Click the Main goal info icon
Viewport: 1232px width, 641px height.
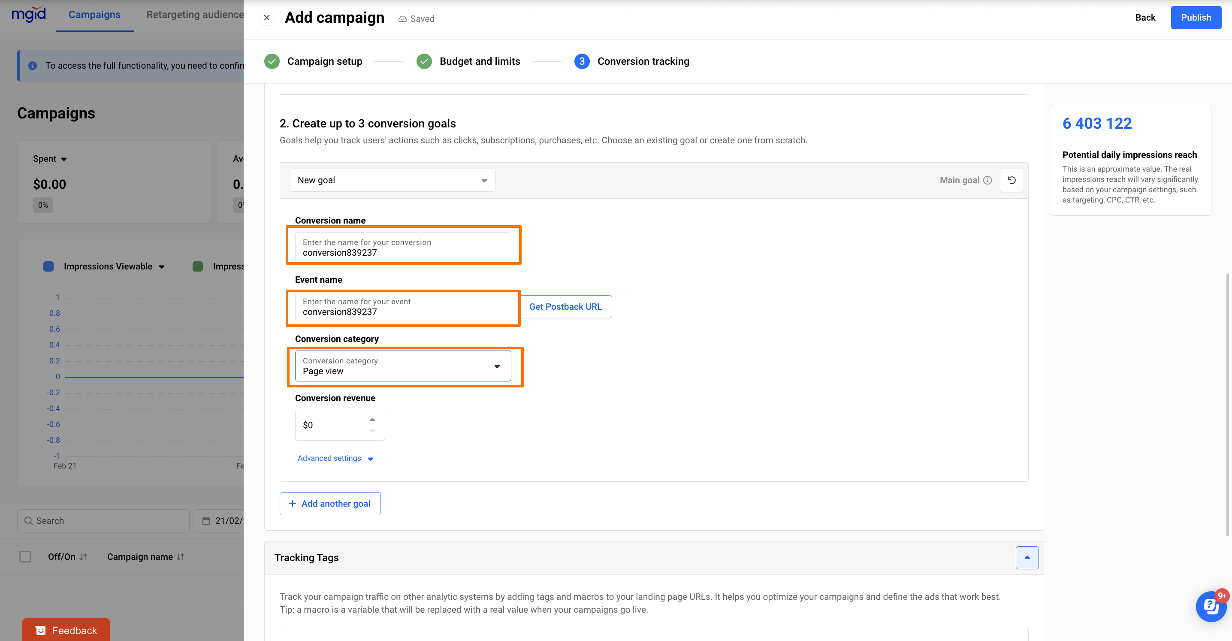pos(987,180)
